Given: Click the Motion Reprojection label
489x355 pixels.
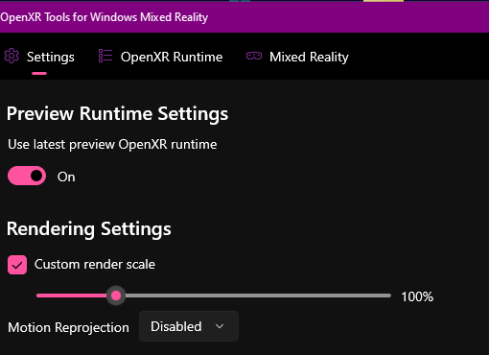Looking at the screenshot, I should (69, 327).
